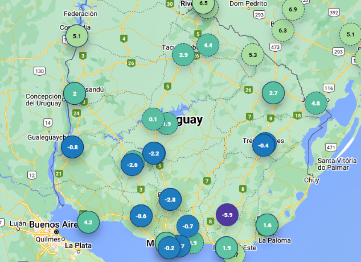
Task: Select the -0.6 blue temperature marker
Action: [141, 216]
